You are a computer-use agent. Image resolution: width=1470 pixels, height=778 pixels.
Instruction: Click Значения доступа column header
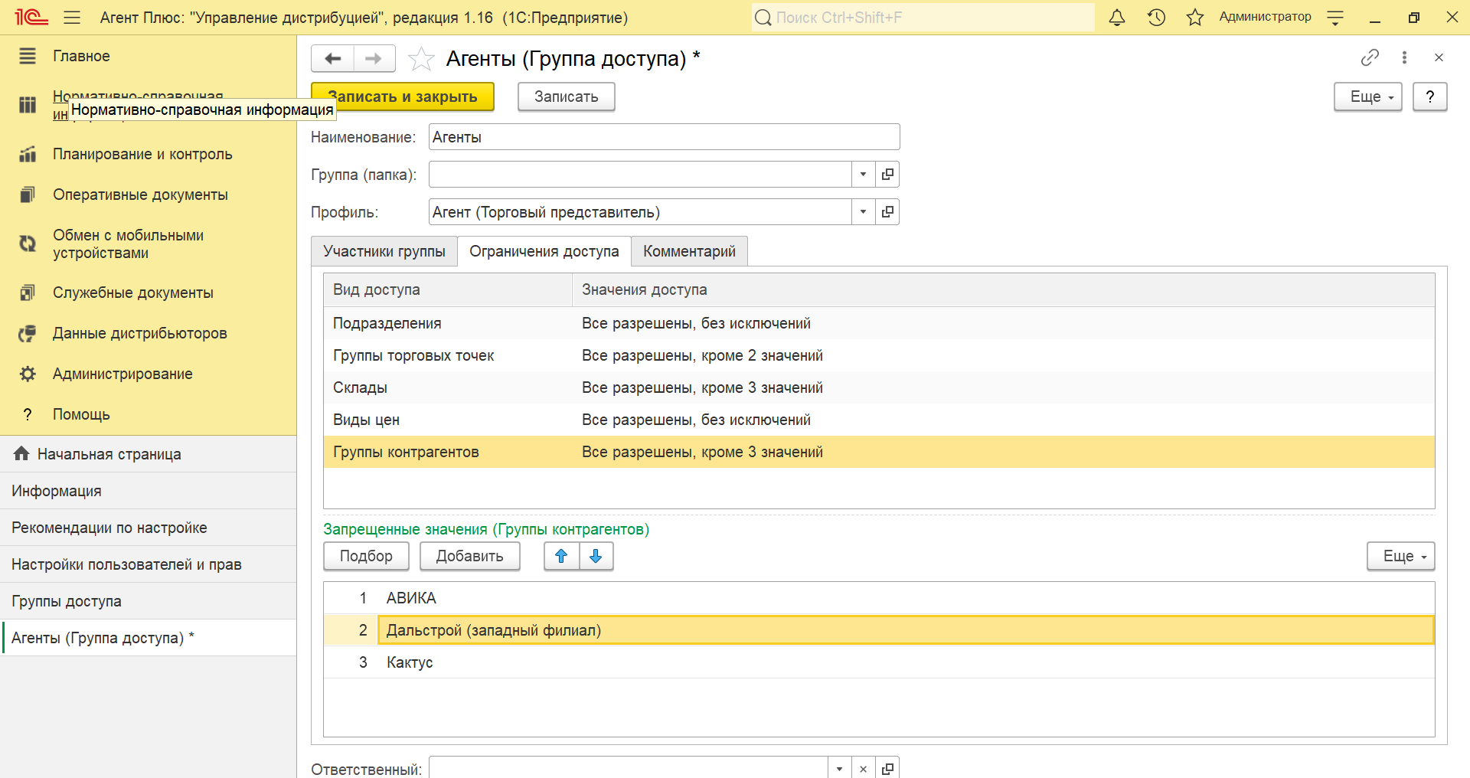(x=1004, y=290)
